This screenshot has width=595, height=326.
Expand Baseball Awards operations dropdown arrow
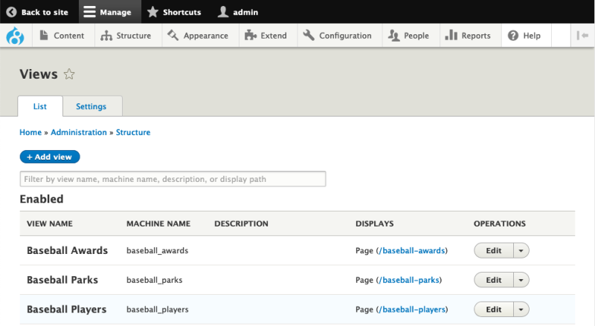tap(521, 250)
